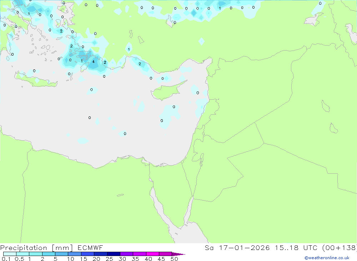Image resolution: width=357 pixels, height=261 pixels.
Task: Select the 2–5 mm legend color box
Action: pyautogui.click(x=49, y=254)
